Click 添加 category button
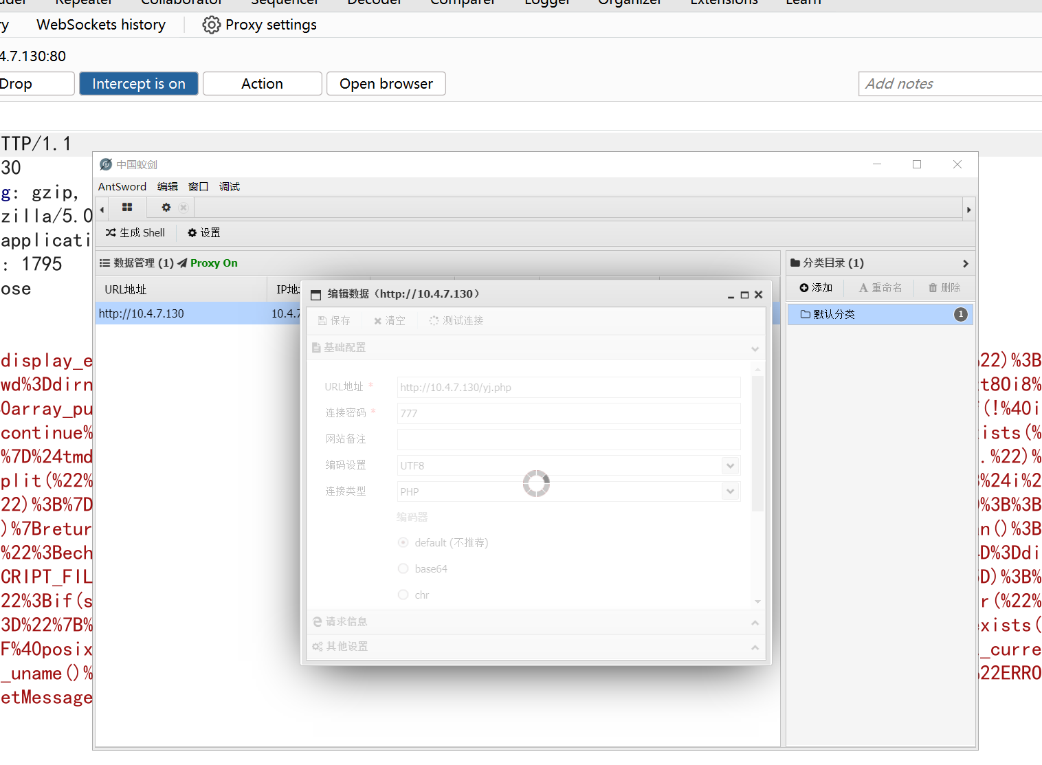1042x765 pixels. pyautogui.click(x=816, y=288)
